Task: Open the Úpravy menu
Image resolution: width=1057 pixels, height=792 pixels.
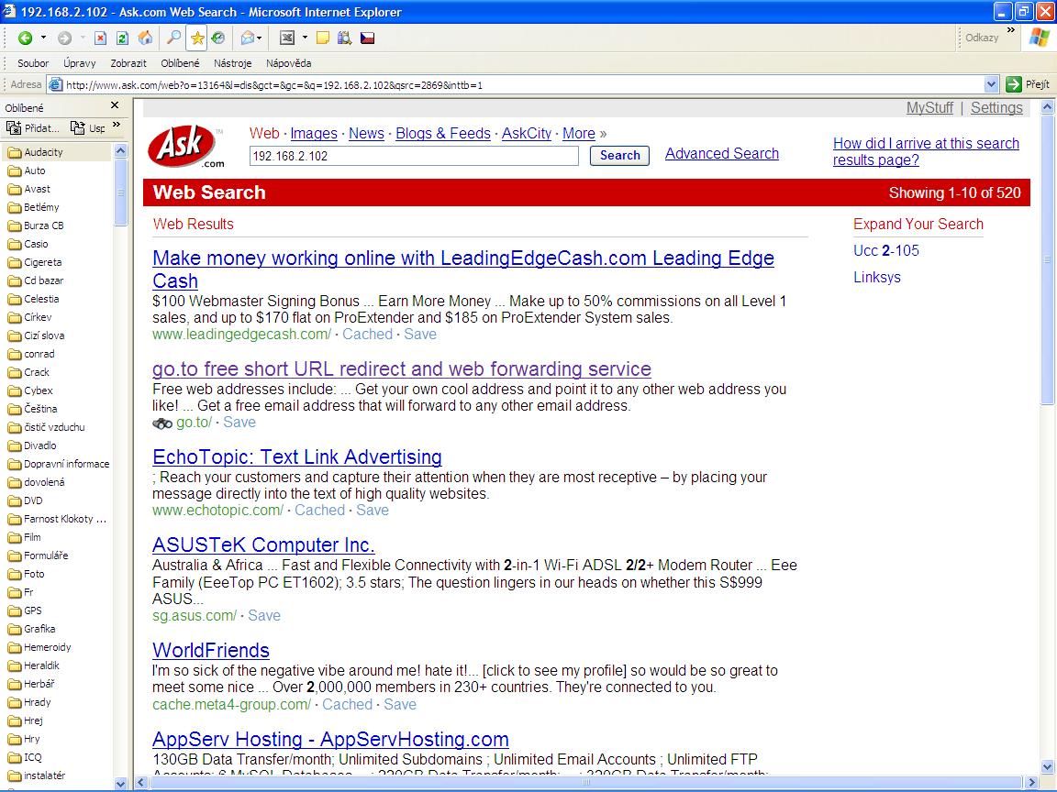Action: click(80, 63)
